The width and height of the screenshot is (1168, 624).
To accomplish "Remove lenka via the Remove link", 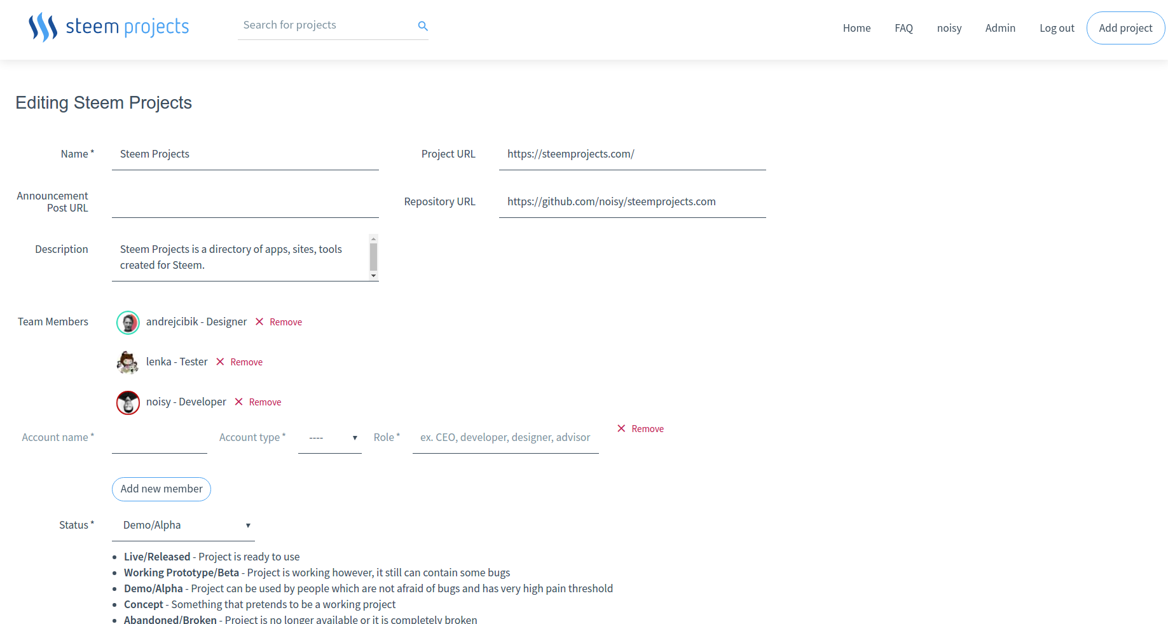I will 246,362.
